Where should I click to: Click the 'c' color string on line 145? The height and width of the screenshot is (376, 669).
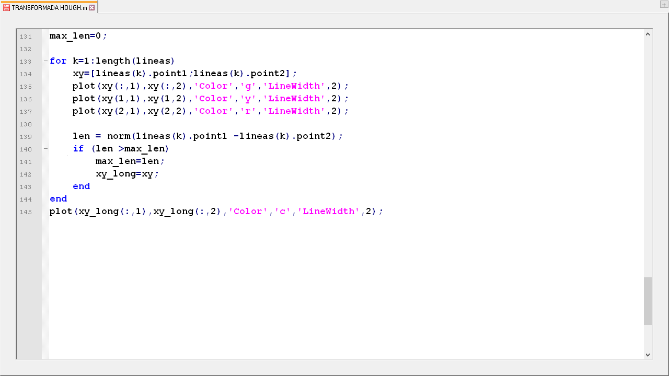(283, 211)
